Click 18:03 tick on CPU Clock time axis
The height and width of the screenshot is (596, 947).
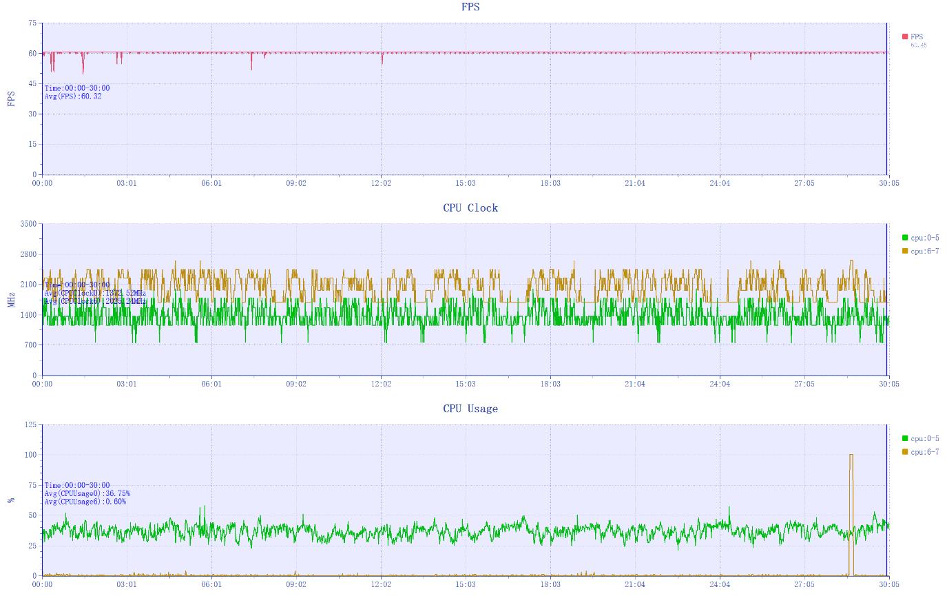pos(550,384)
